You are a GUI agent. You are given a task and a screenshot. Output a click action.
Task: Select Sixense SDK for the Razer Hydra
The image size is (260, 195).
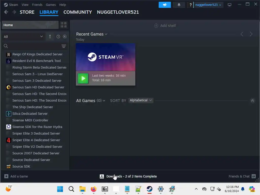35,127
